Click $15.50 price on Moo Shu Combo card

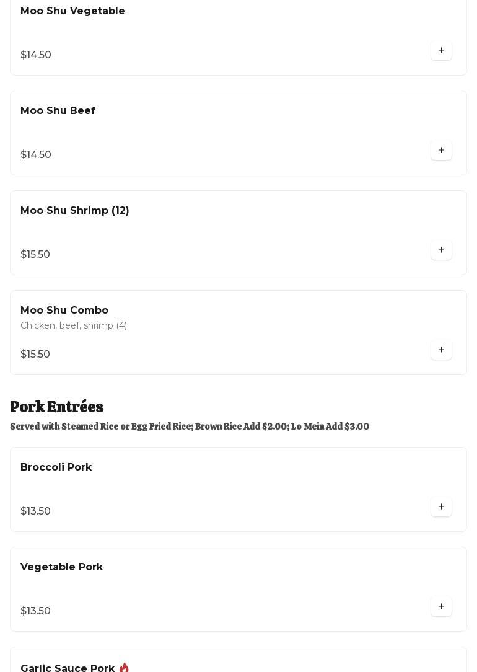(x=35, y=354)
